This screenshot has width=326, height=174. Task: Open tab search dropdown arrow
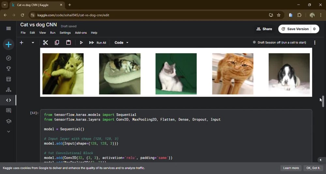(x=5, y=5)
